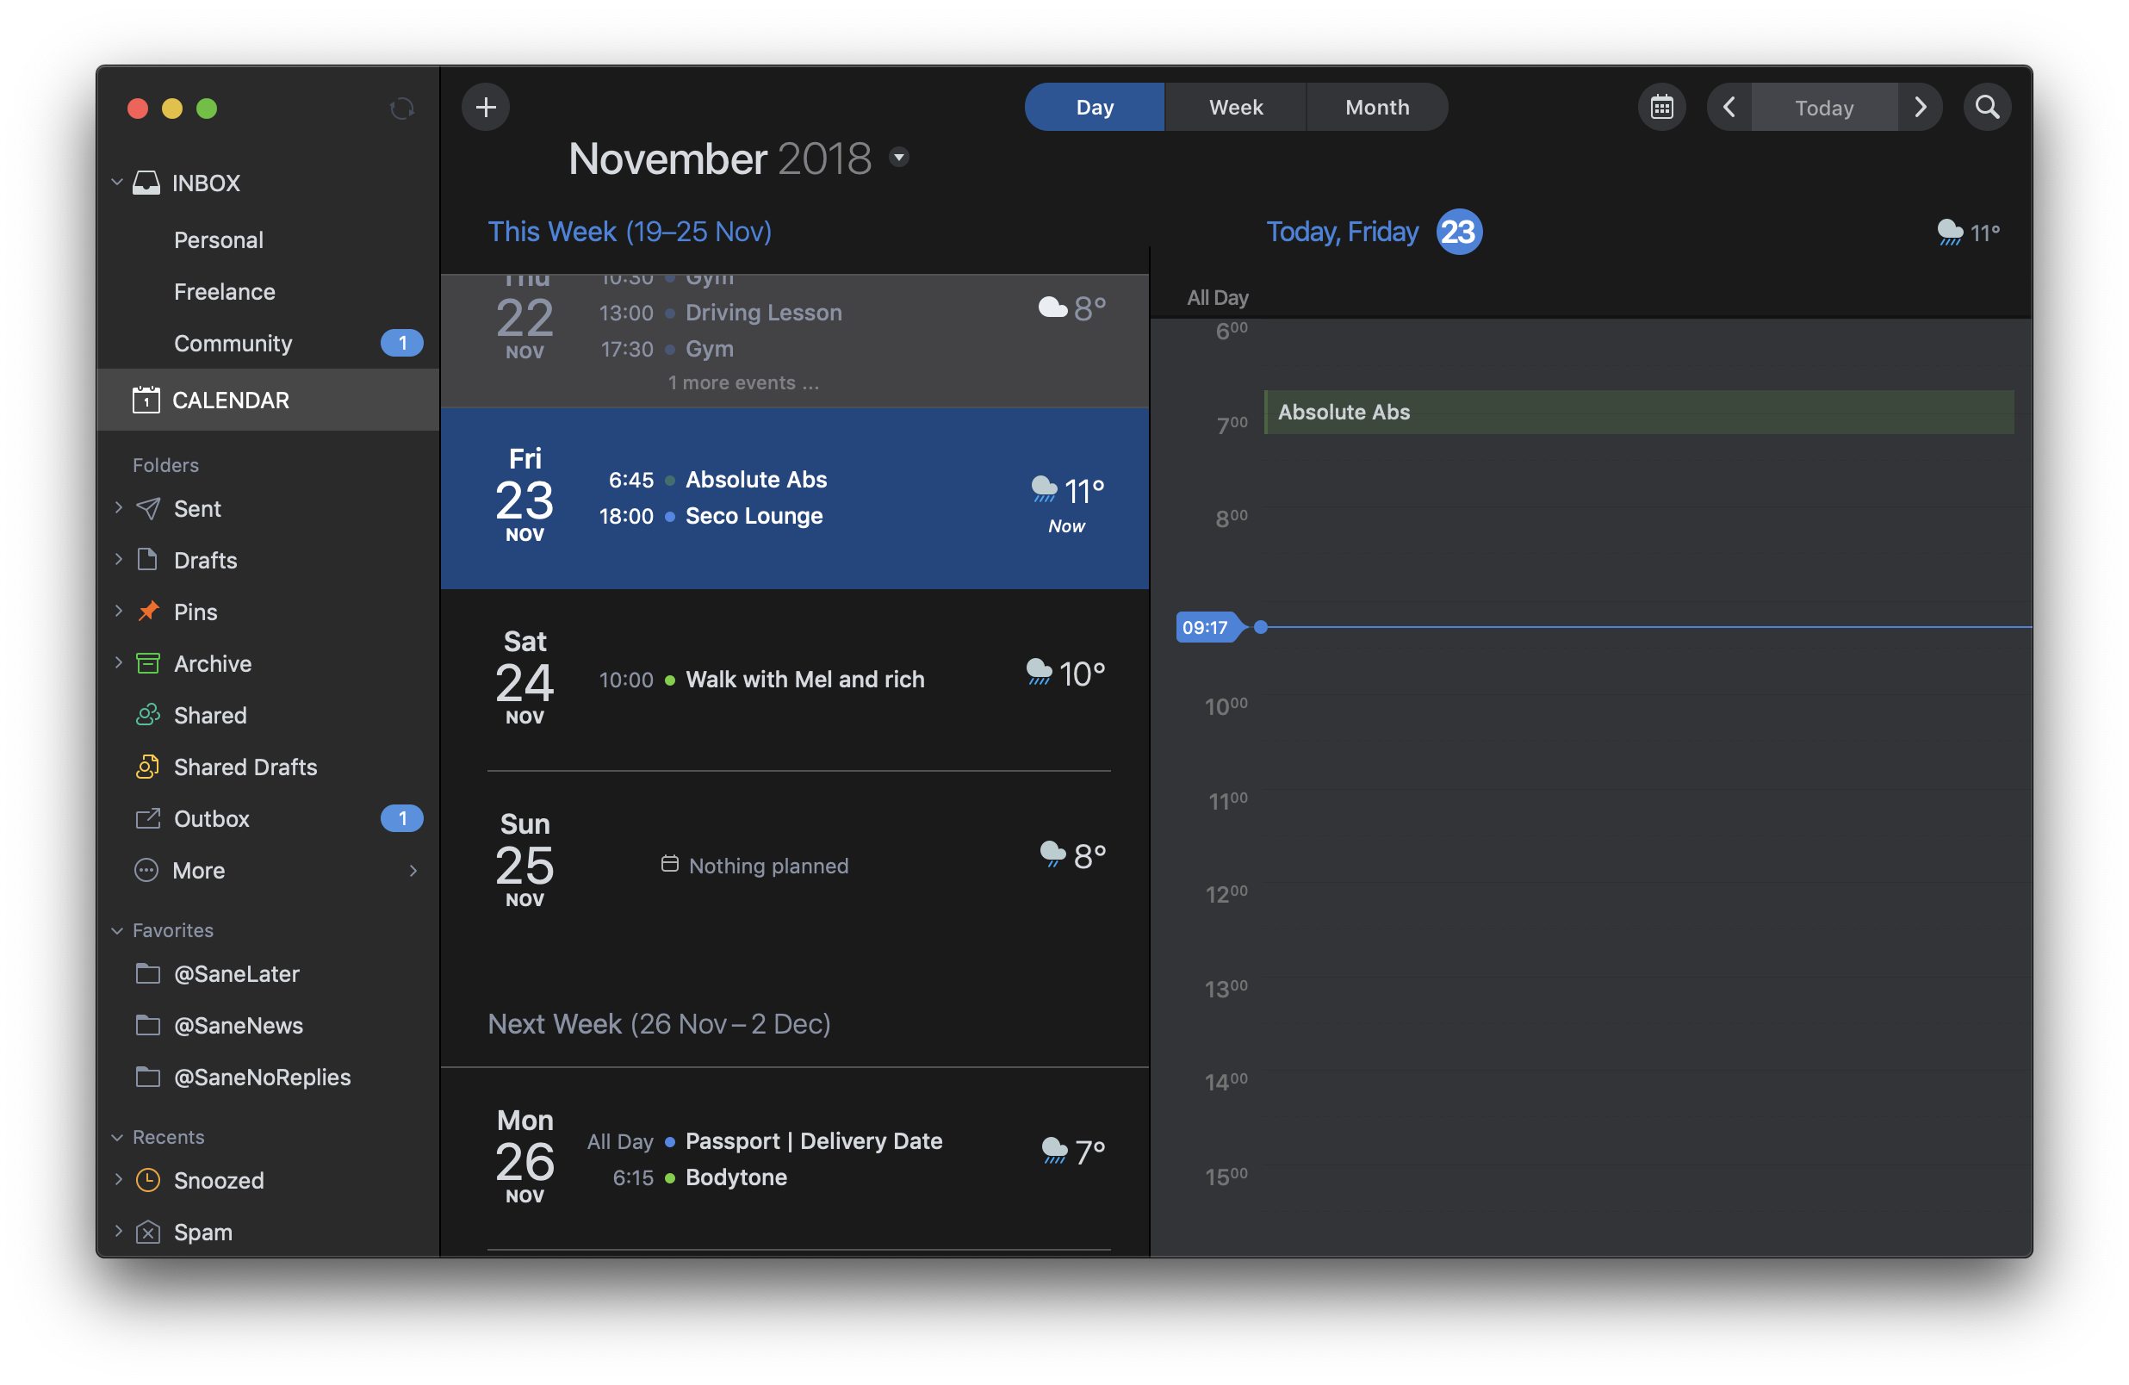
Task: Click the 17:30 Gym event on Thursday
Action: coord(710,350)
